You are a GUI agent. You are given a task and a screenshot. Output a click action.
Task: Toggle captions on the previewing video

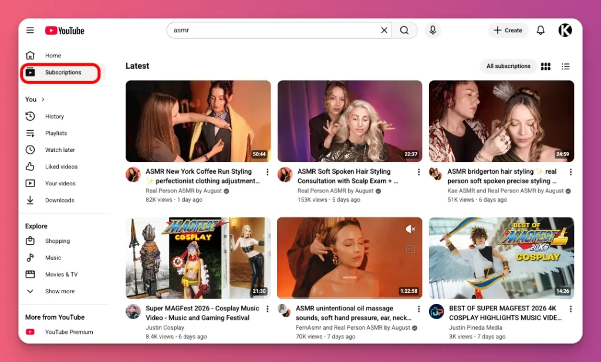[x=411, y=248]
